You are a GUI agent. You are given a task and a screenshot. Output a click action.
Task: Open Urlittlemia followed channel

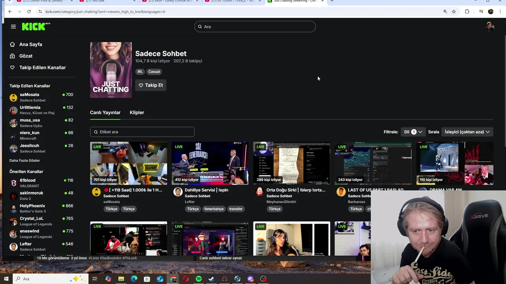pos(41,110)
